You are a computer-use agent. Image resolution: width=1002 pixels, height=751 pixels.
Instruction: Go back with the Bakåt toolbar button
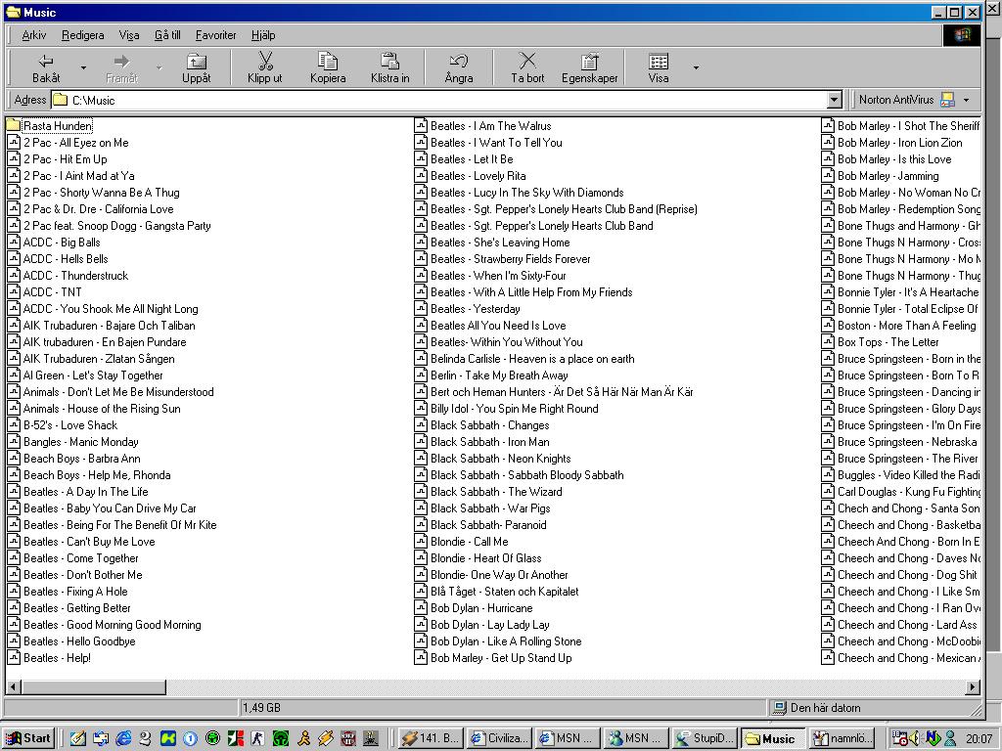tap(46, 67)
